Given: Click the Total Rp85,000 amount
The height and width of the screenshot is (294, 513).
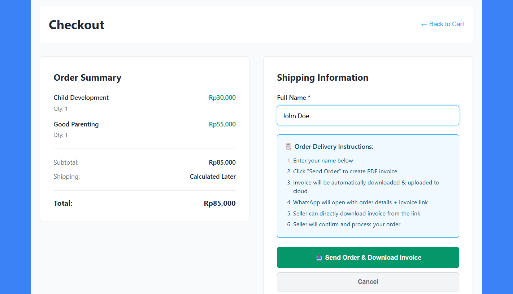Looking at the screenshot, I should [x=219, y=203].
